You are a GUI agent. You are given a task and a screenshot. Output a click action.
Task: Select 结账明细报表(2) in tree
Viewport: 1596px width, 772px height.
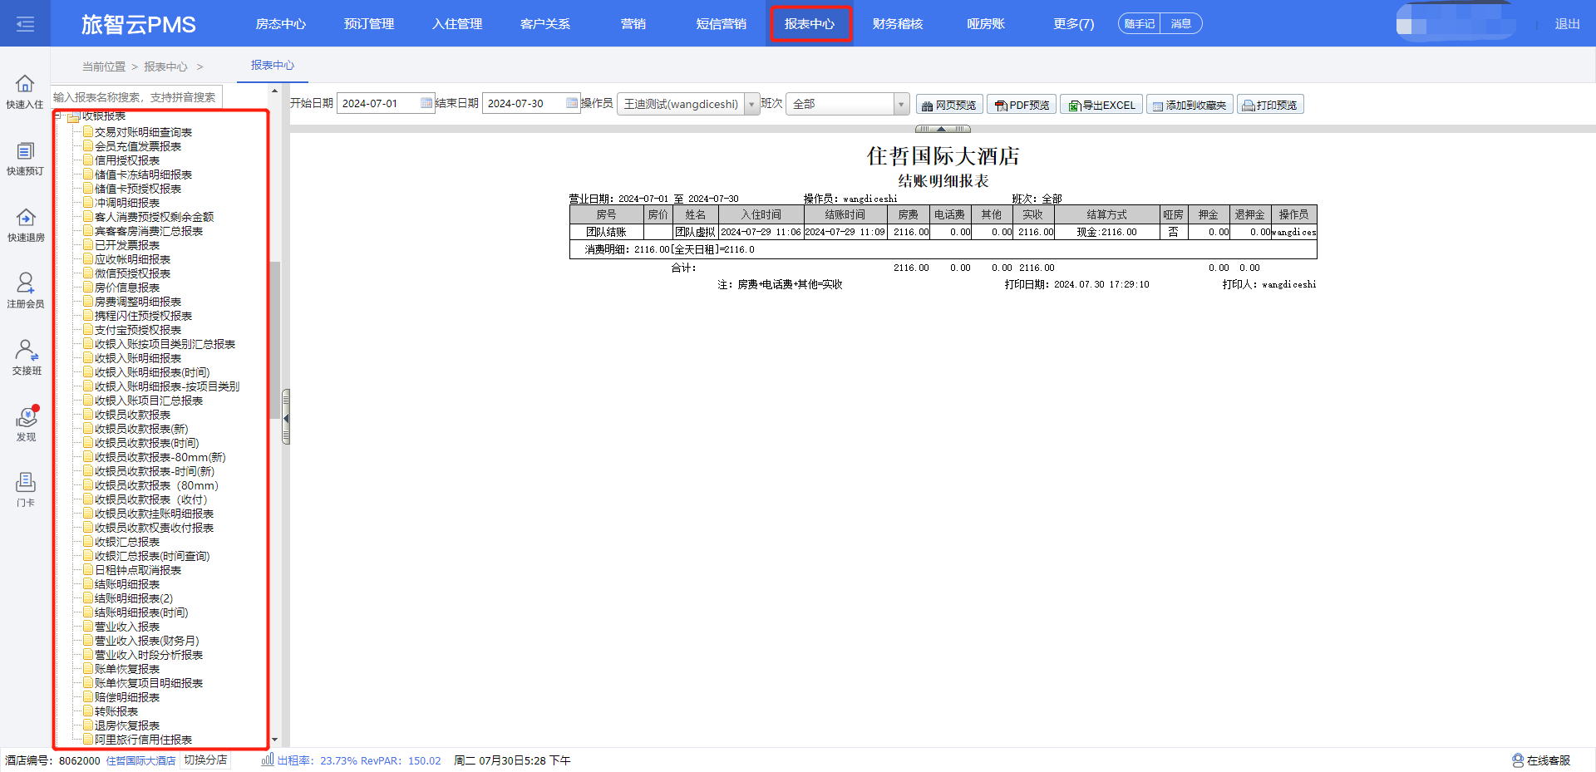click(x=134, y=598)
